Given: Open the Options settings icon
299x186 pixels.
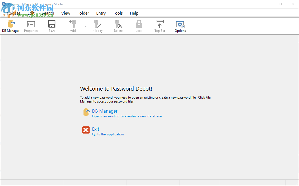Looking at the screenshot, I should pyautogui.click(x=180, y=26).
